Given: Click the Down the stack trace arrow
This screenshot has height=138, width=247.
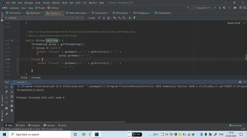Looking at the screenshot, I should coord(12,92).
